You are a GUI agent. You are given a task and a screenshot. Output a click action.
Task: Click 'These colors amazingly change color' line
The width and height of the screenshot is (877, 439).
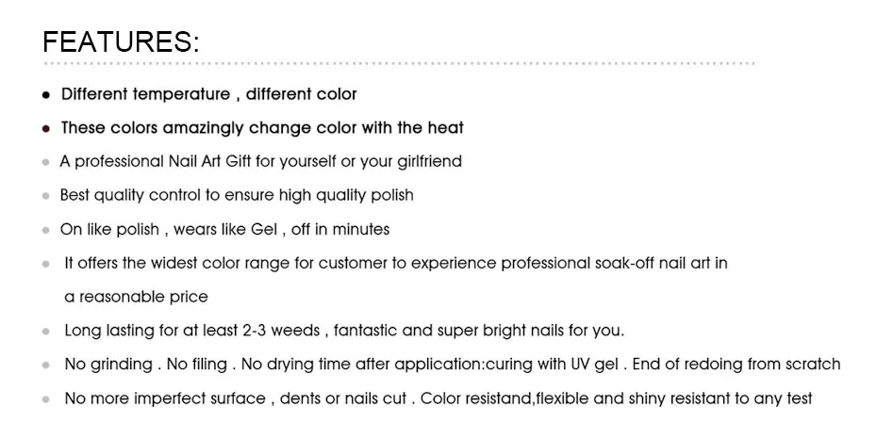[262, 128]
